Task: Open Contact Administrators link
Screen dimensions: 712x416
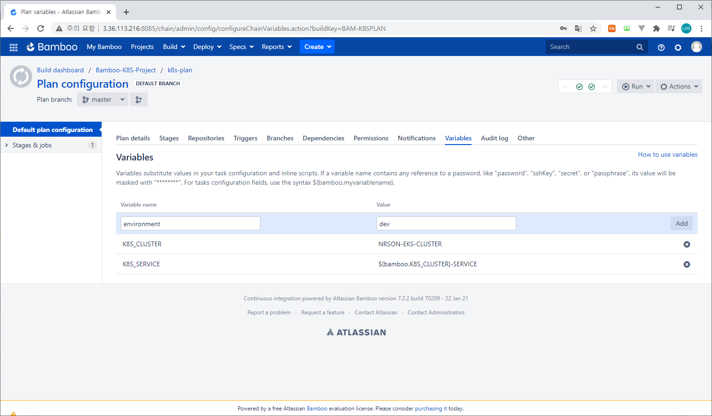Action: click(x=436, y=312)
